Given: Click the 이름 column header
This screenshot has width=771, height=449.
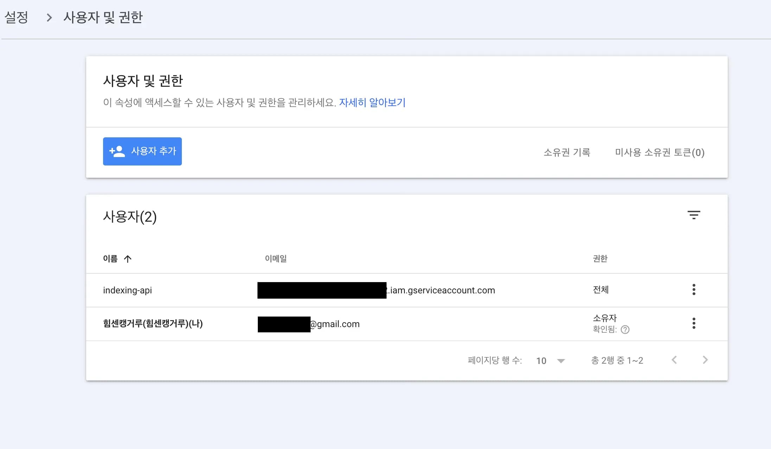Looking at the screenshot, I should tap(110, 259).
